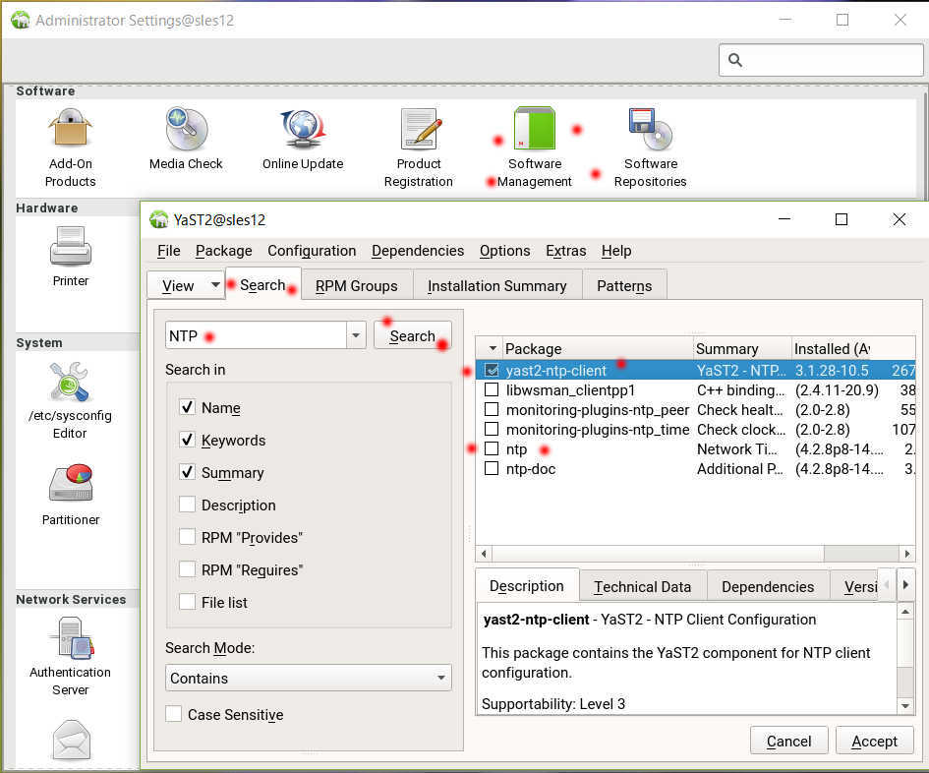Screen dimensions: 929x773
Task: Show the package Dependencies detail tab
Action: pos(768,586)
